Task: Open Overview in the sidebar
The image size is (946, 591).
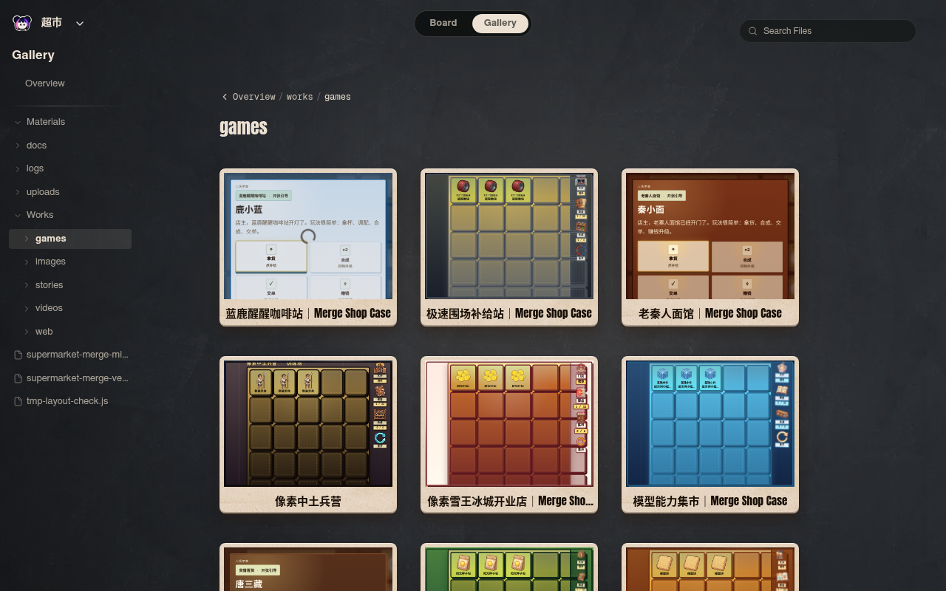Action: [x=45, y=83]
